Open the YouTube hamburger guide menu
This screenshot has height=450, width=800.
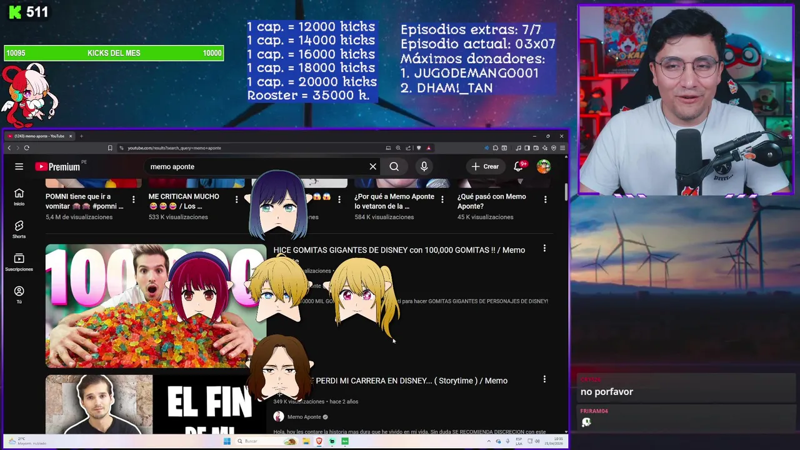click(x=19, y=166)
